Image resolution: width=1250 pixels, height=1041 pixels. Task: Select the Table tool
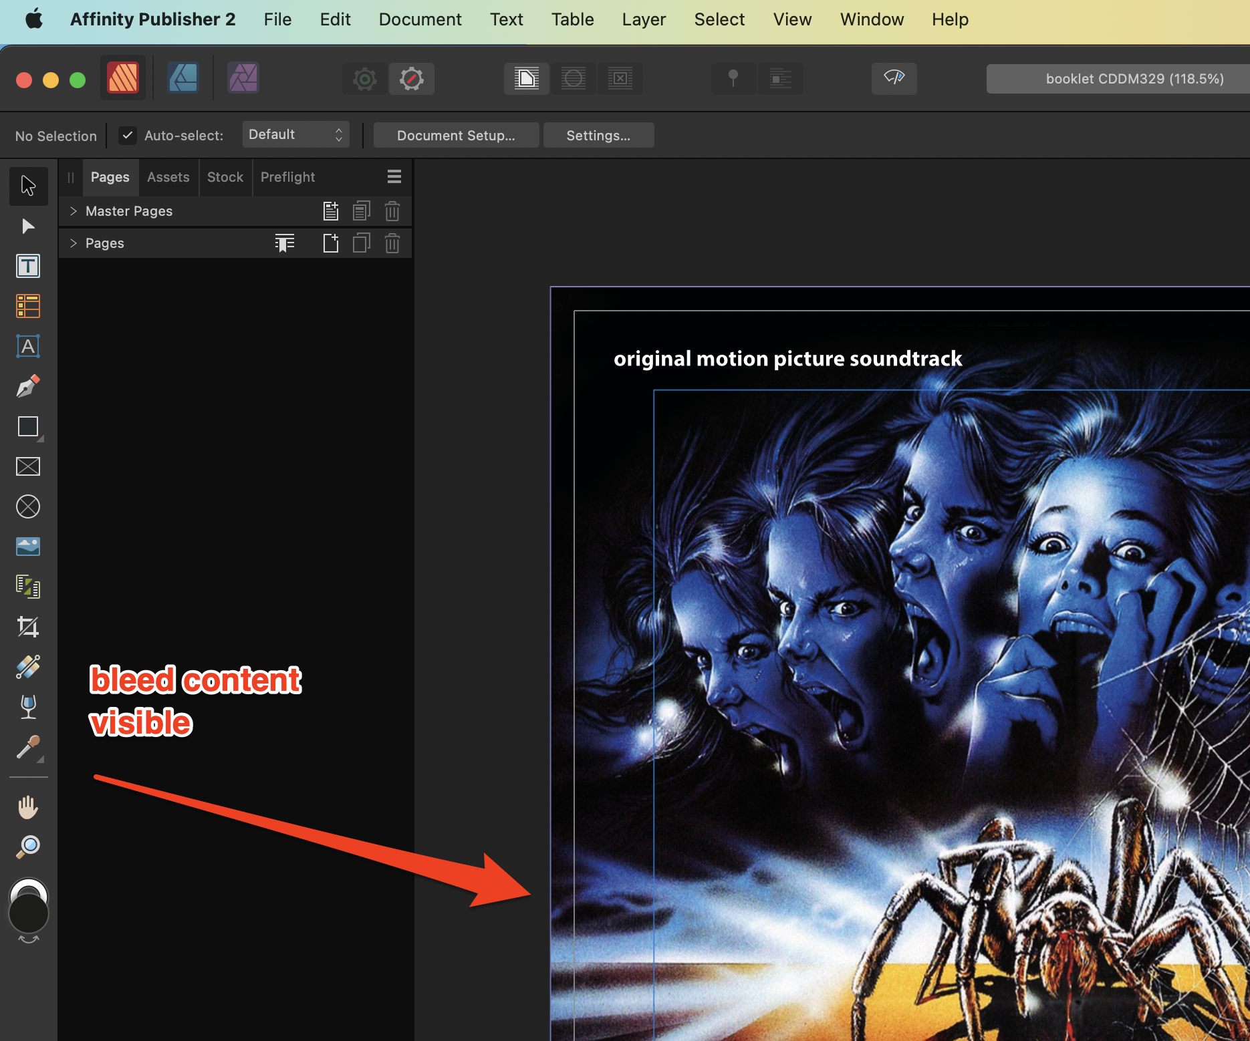[28, 306]
